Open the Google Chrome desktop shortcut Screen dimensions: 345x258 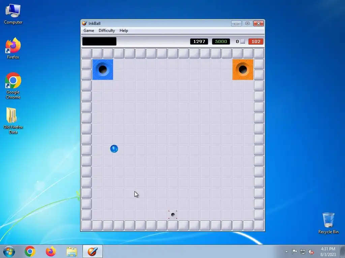(13, 86)
